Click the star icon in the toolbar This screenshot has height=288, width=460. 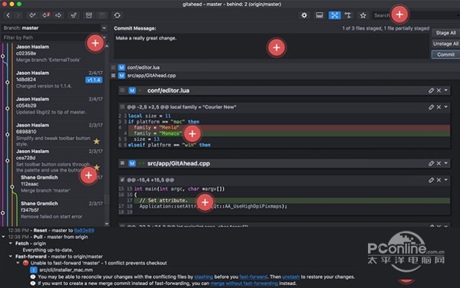[363, 15]
